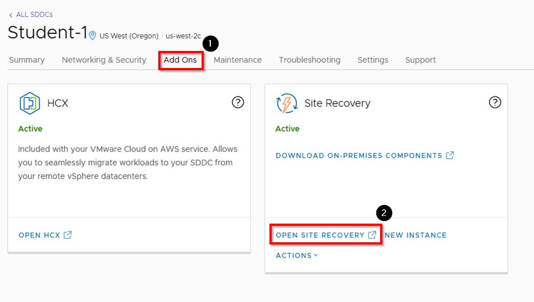Click the New Instance button
Screen dimensions: 534x302
(416, 235)
